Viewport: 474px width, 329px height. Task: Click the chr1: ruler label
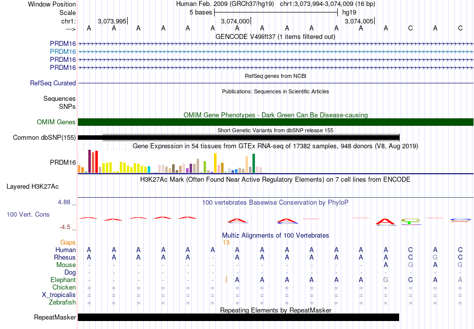[68, 21]
